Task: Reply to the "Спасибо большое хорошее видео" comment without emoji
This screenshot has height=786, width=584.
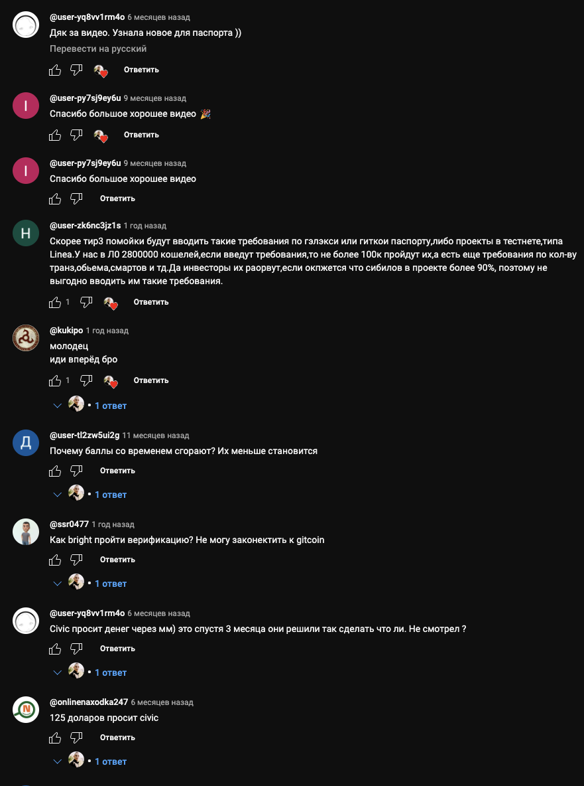Action: (x=117, y=199)
